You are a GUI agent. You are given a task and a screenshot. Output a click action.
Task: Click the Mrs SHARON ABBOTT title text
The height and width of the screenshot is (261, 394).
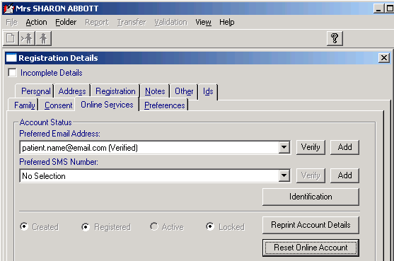[57, 8]
